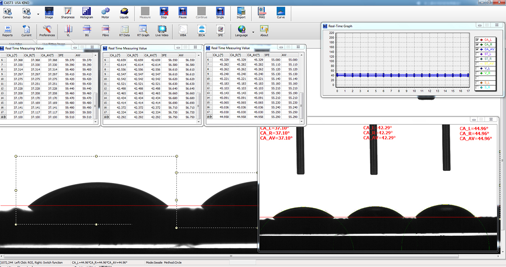Uncheck the CA_AV series in the graph legend

[x=477, y=49]
